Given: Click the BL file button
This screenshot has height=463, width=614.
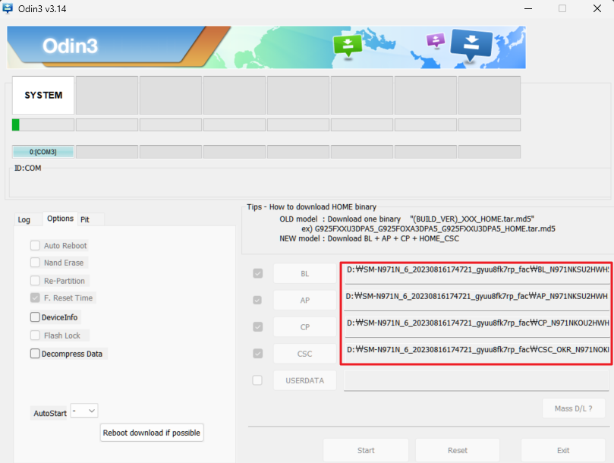Looking at the screenshot, I should click(x=304, y=274).
